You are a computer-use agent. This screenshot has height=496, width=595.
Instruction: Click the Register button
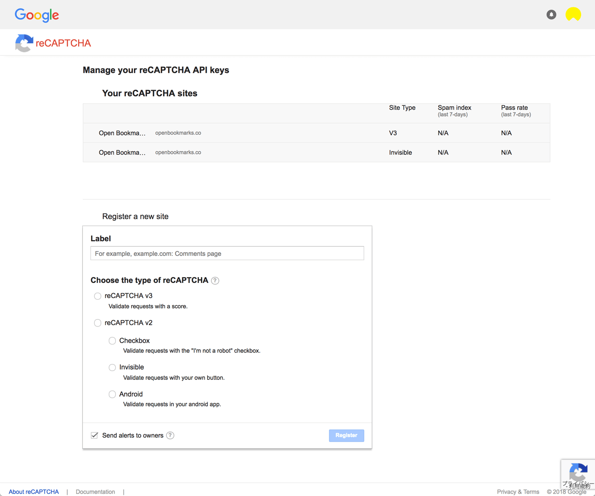tap(346, 435)
